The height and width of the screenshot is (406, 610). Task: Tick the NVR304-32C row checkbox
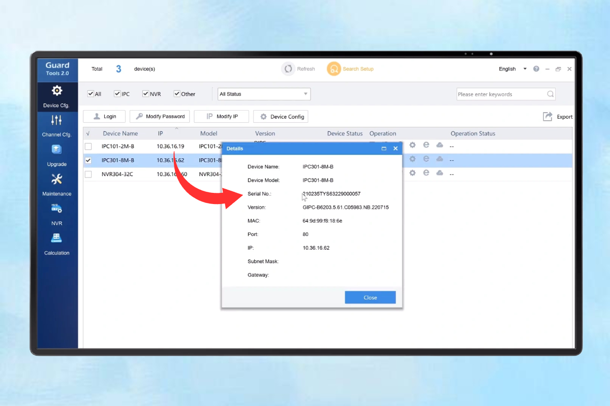(88, 174)
